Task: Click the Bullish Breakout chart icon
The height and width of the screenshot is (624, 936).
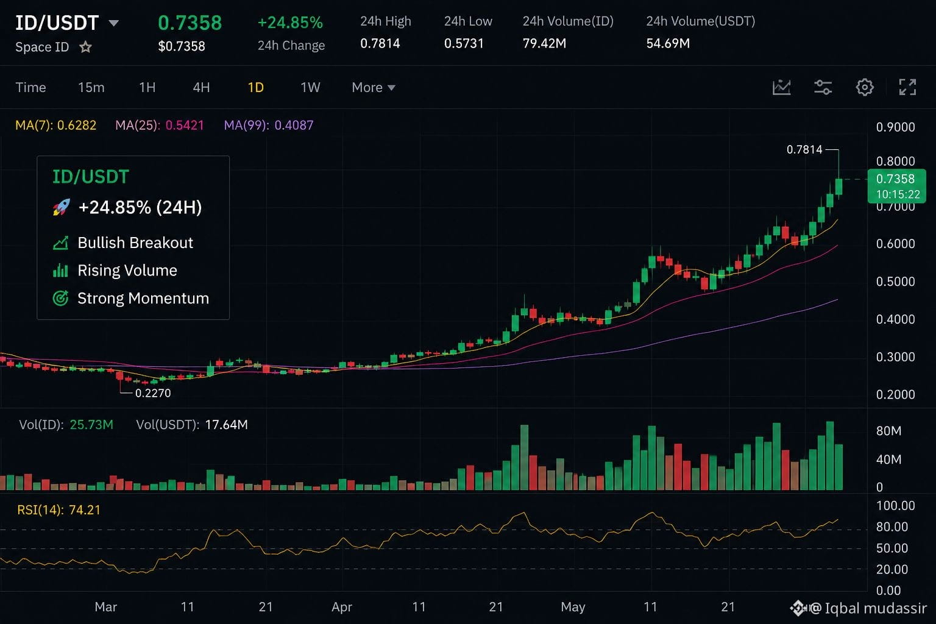Action: pyautogui.click(x=60, y=243)
